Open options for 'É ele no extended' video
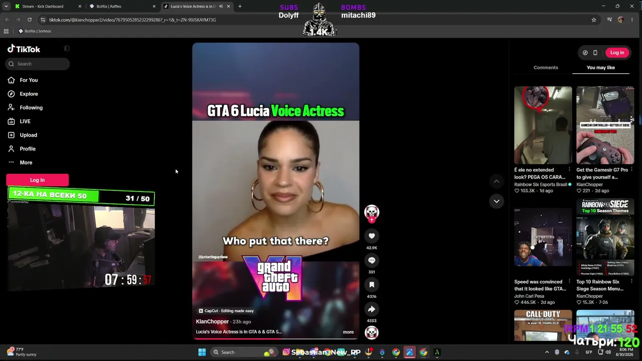Screen dimensions: 642x361 click(x=569, y=170)
